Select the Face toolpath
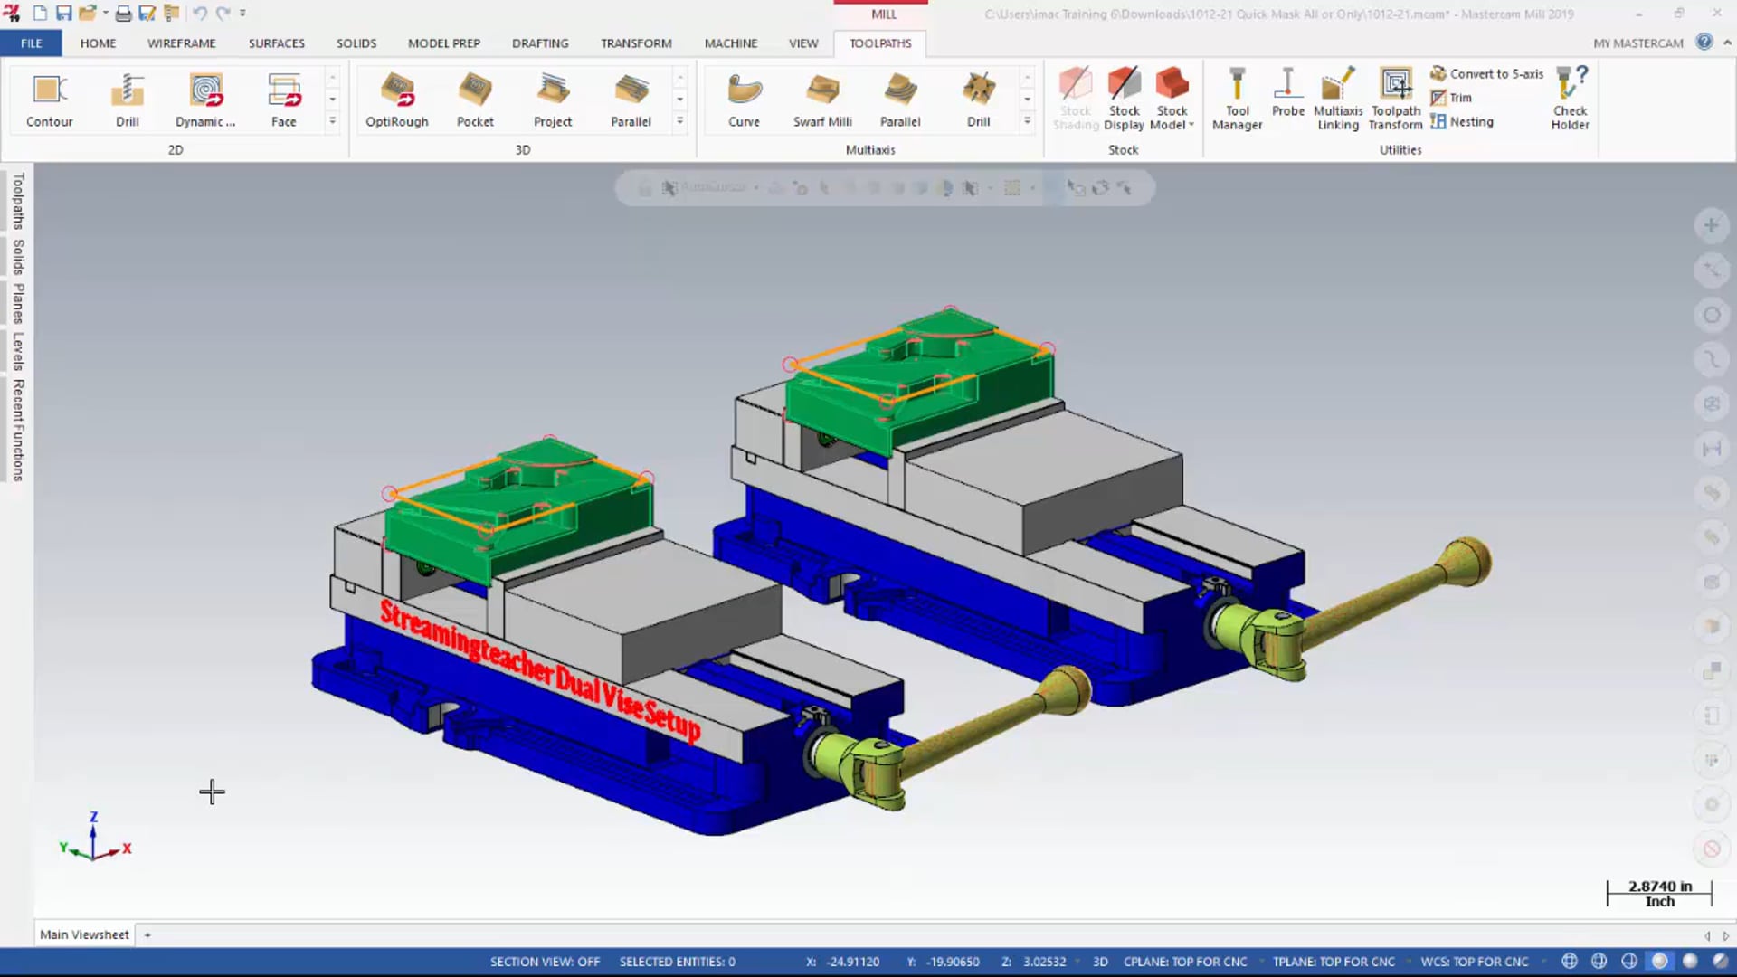The image size is (1737, 977). [284, 100]
